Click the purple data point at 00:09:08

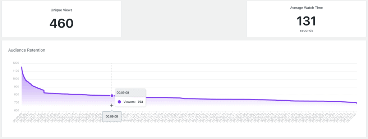(112, 96)
